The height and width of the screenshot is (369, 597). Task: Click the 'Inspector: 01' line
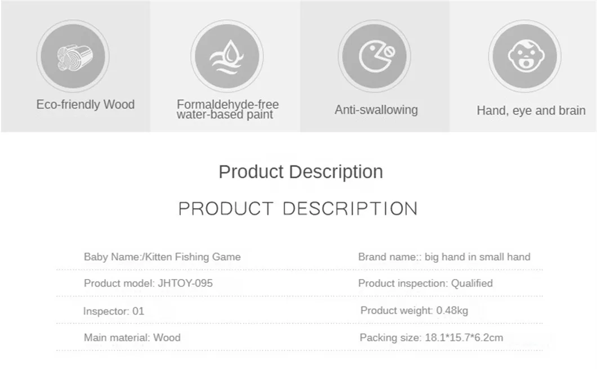[x=114, y=311]
